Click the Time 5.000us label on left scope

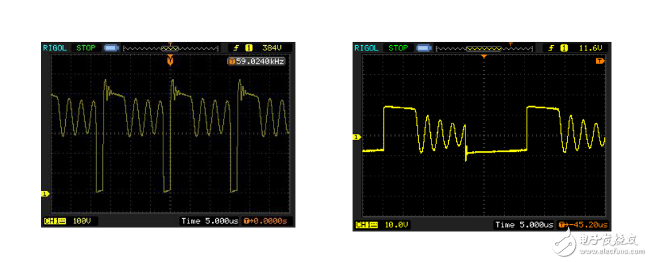pos(210,221)
